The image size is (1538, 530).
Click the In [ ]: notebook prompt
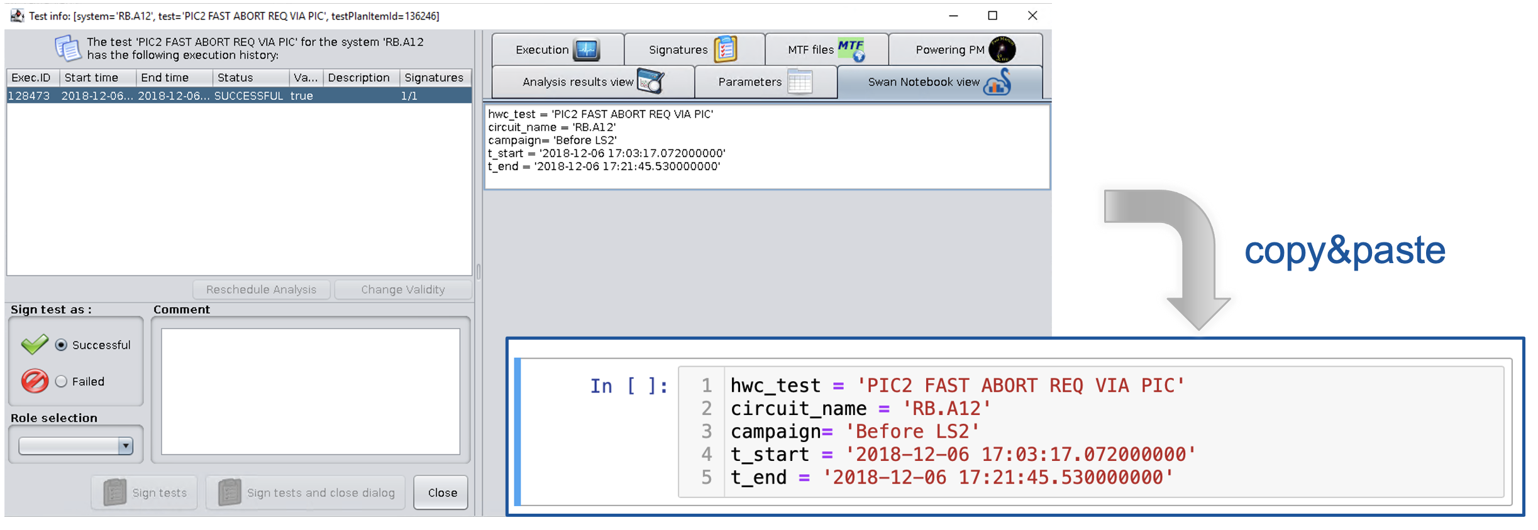(x=629, y=386)
